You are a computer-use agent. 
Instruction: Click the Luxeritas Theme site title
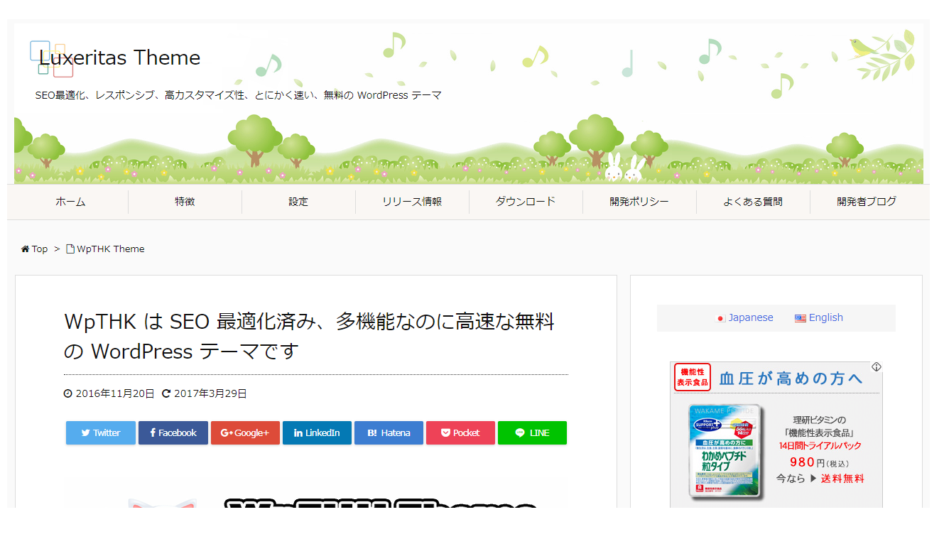point(119,58)
